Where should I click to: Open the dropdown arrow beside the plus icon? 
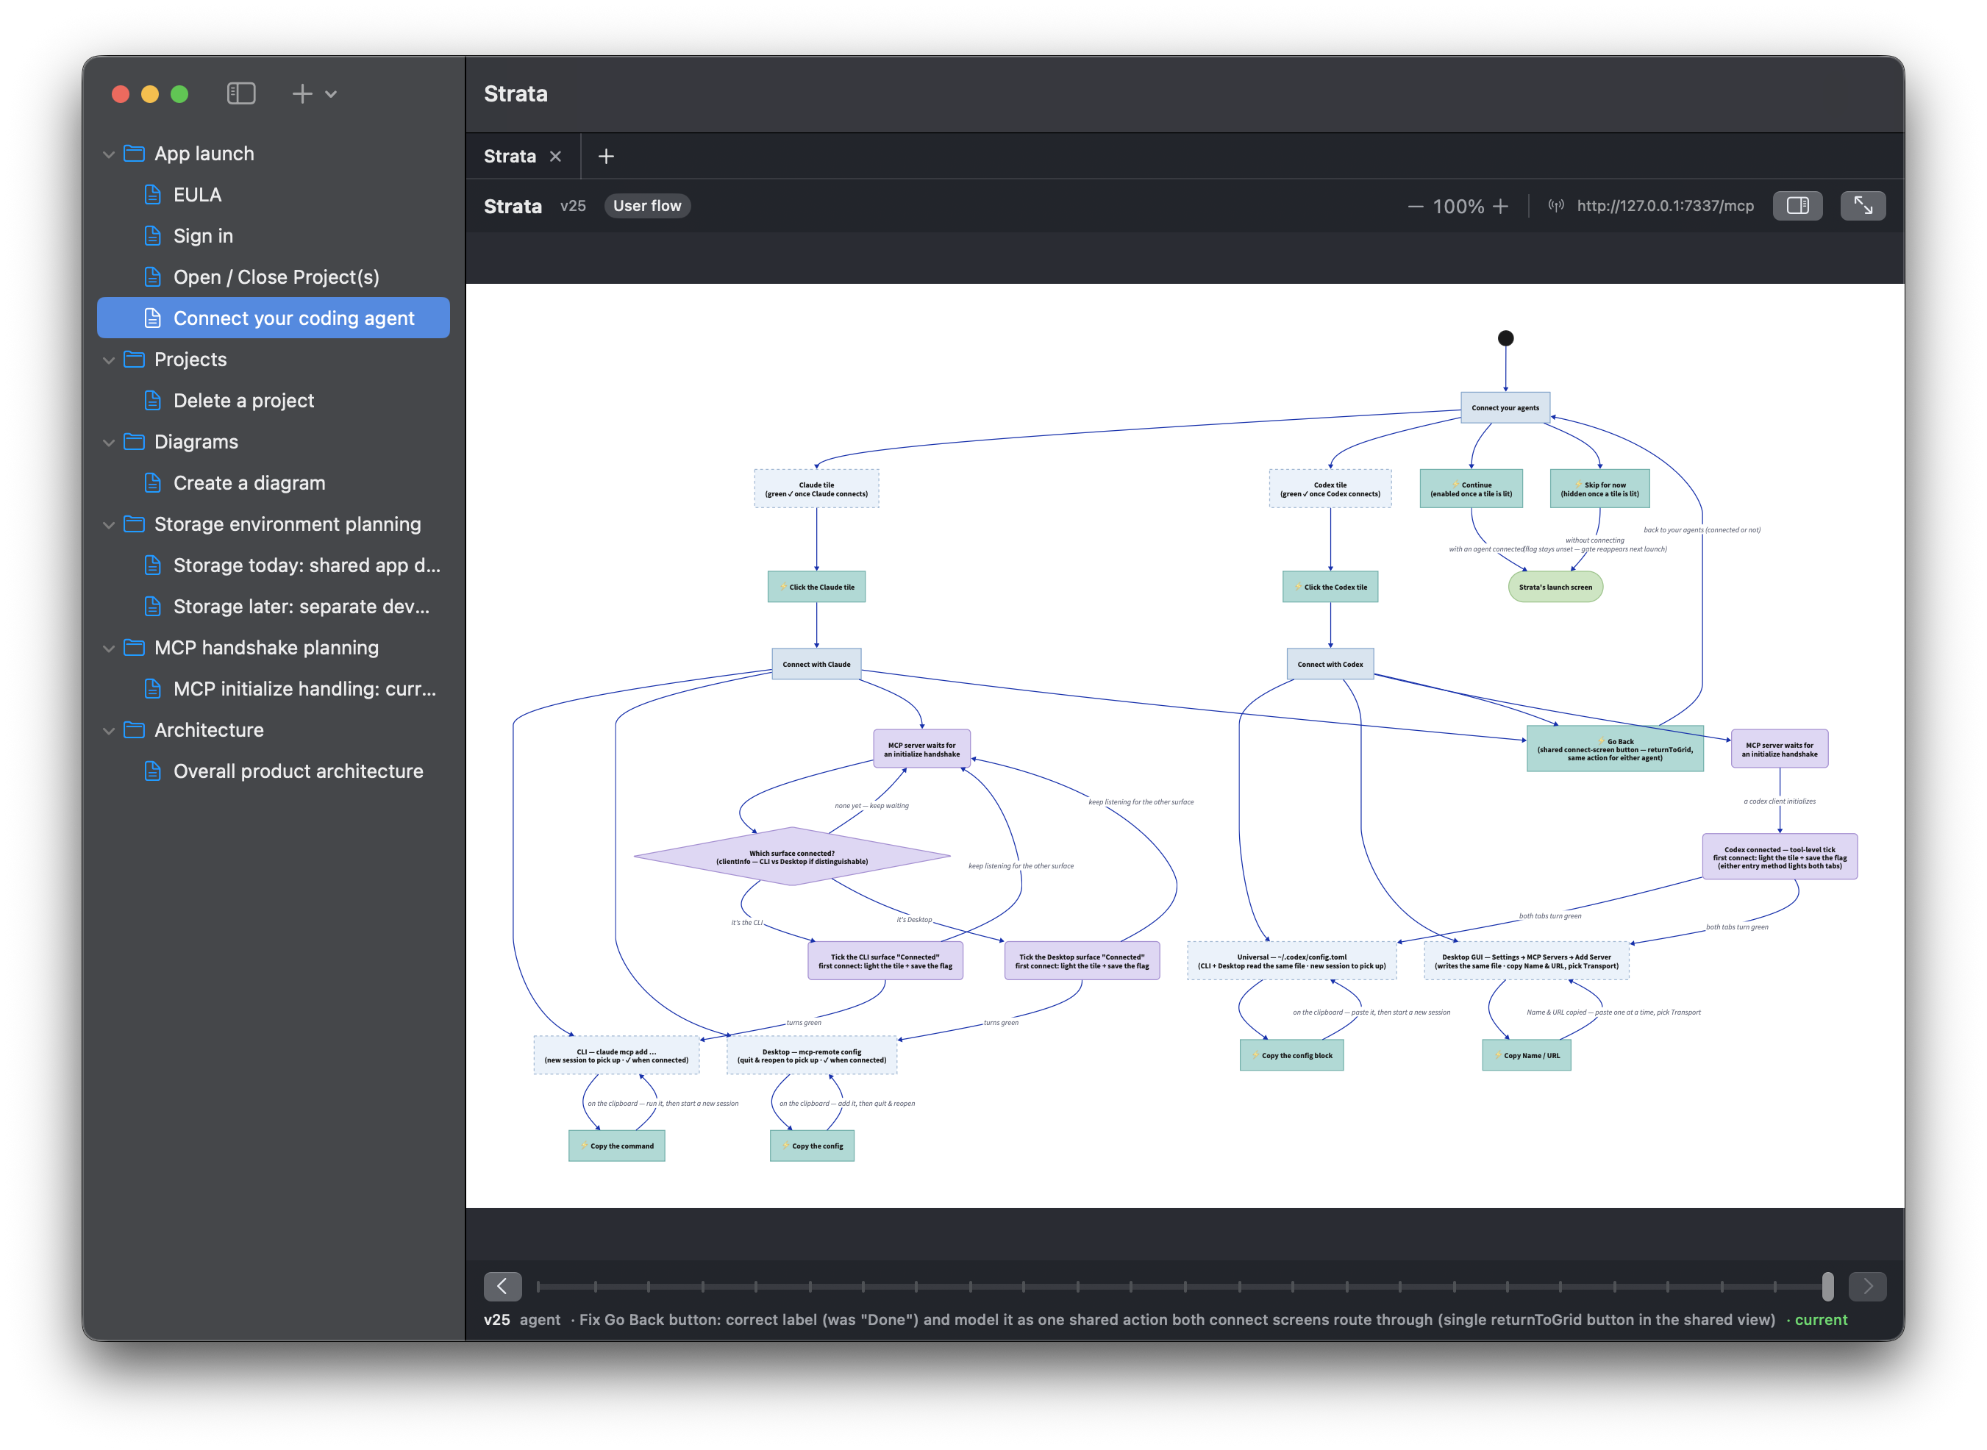[331, 94]
